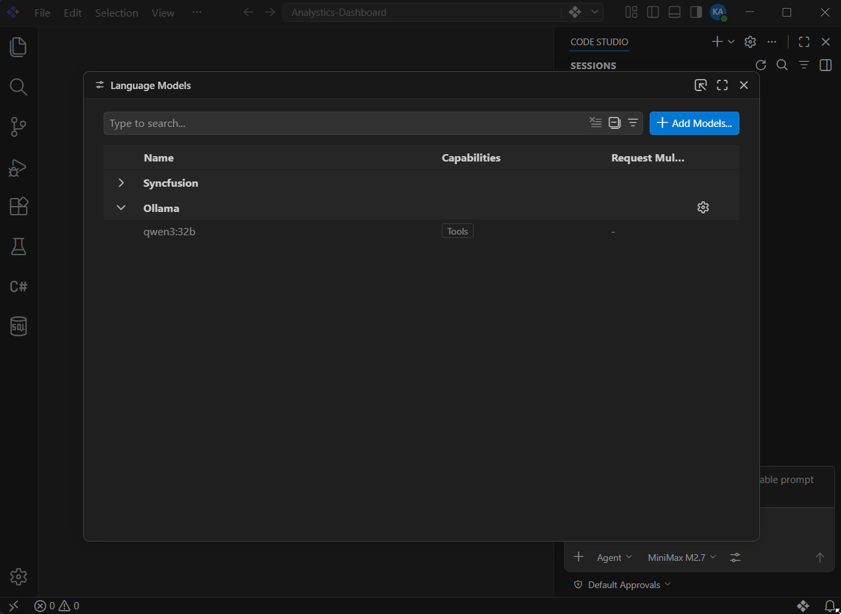Toggle sessions side layout icon
This screenshot has width=841, height=614.
(x=826, y=65)
